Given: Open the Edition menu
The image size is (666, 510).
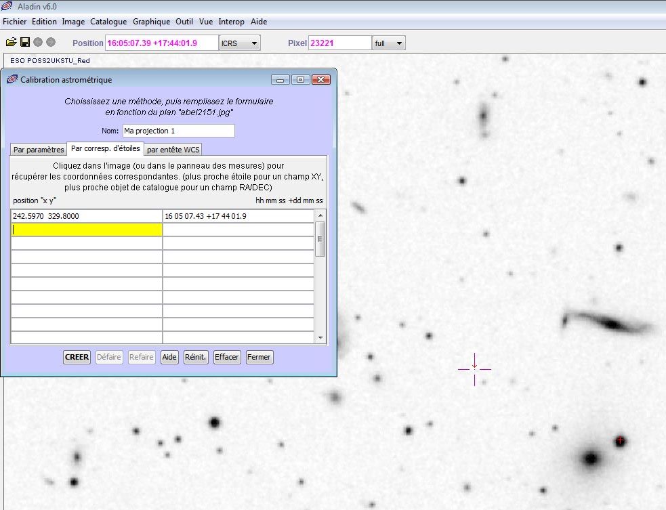Looking at the screenshot, I should click(x=44, y=22).
